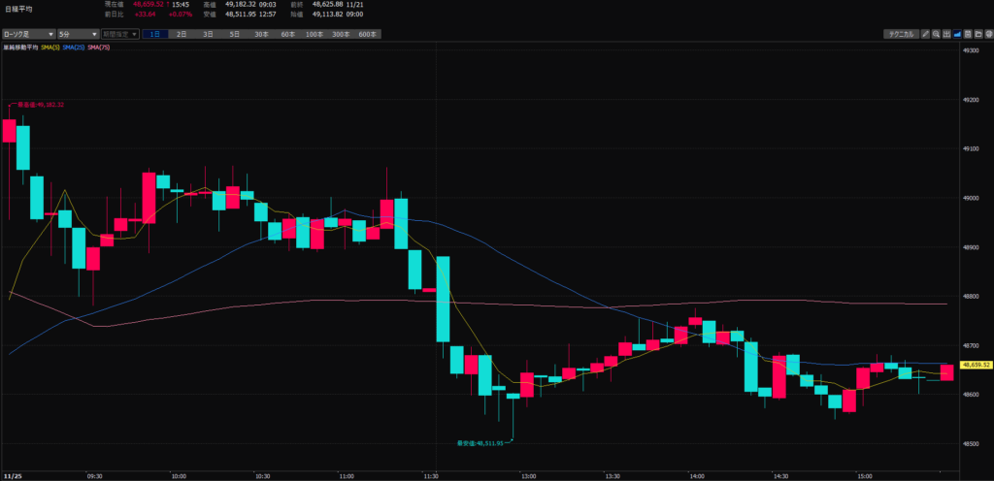Click the globe icon at toolbar end
Screen dimensions: 994x481
[989, 34]
